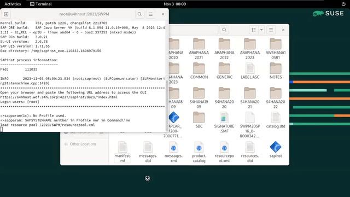Open the S4HANA2021 folder
Screen dimensions: 350x197
pos(250,97)
